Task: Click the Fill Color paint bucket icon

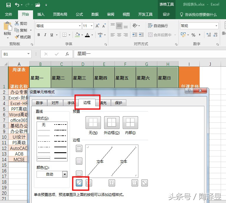Action: pos(77,35)
